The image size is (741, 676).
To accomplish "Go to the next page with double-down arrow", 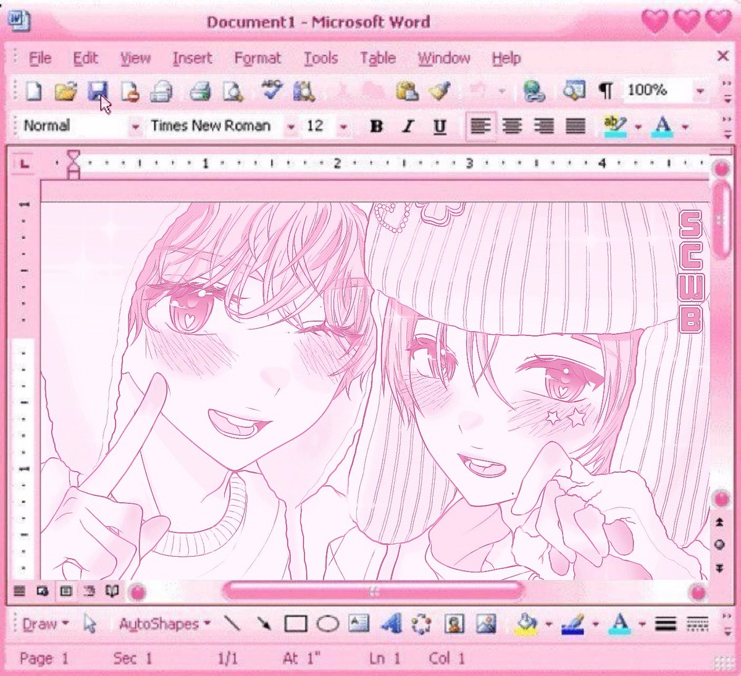I will point(719,567).
